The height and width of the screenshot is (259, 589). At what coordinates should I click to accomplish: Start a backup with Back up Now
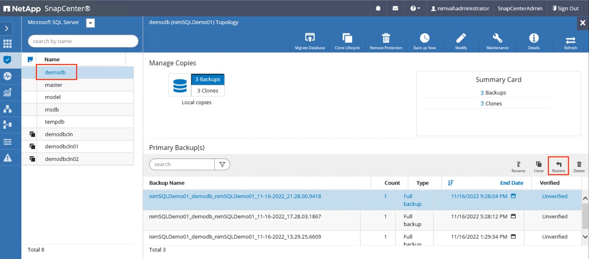tap(424, 41)
